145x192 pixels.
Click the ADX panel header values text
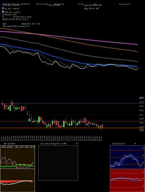click(18, 147)
